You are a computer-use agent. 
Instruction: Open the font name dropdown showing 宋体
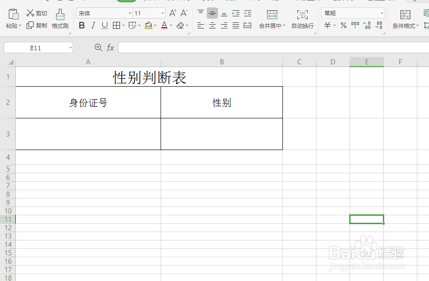click(130, 13)
